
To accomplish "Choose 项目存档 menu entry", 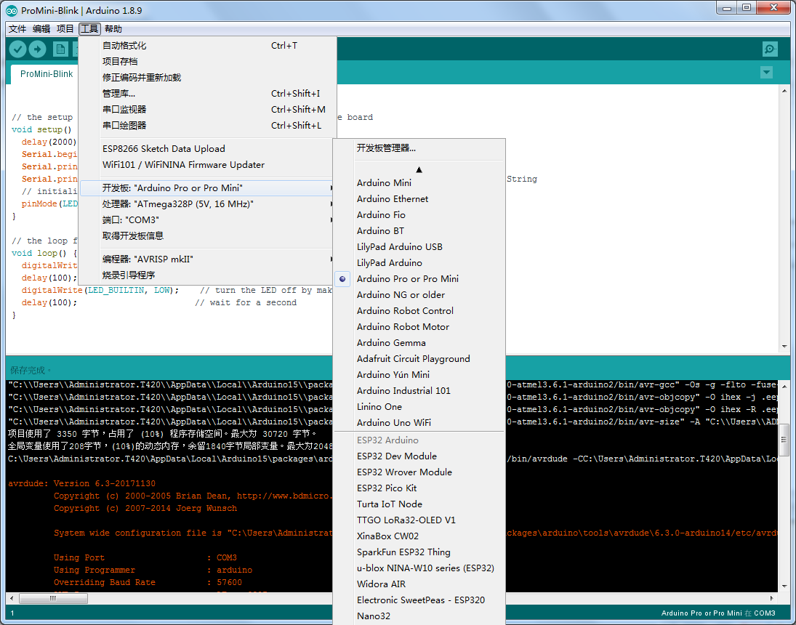I will (208, 62).
